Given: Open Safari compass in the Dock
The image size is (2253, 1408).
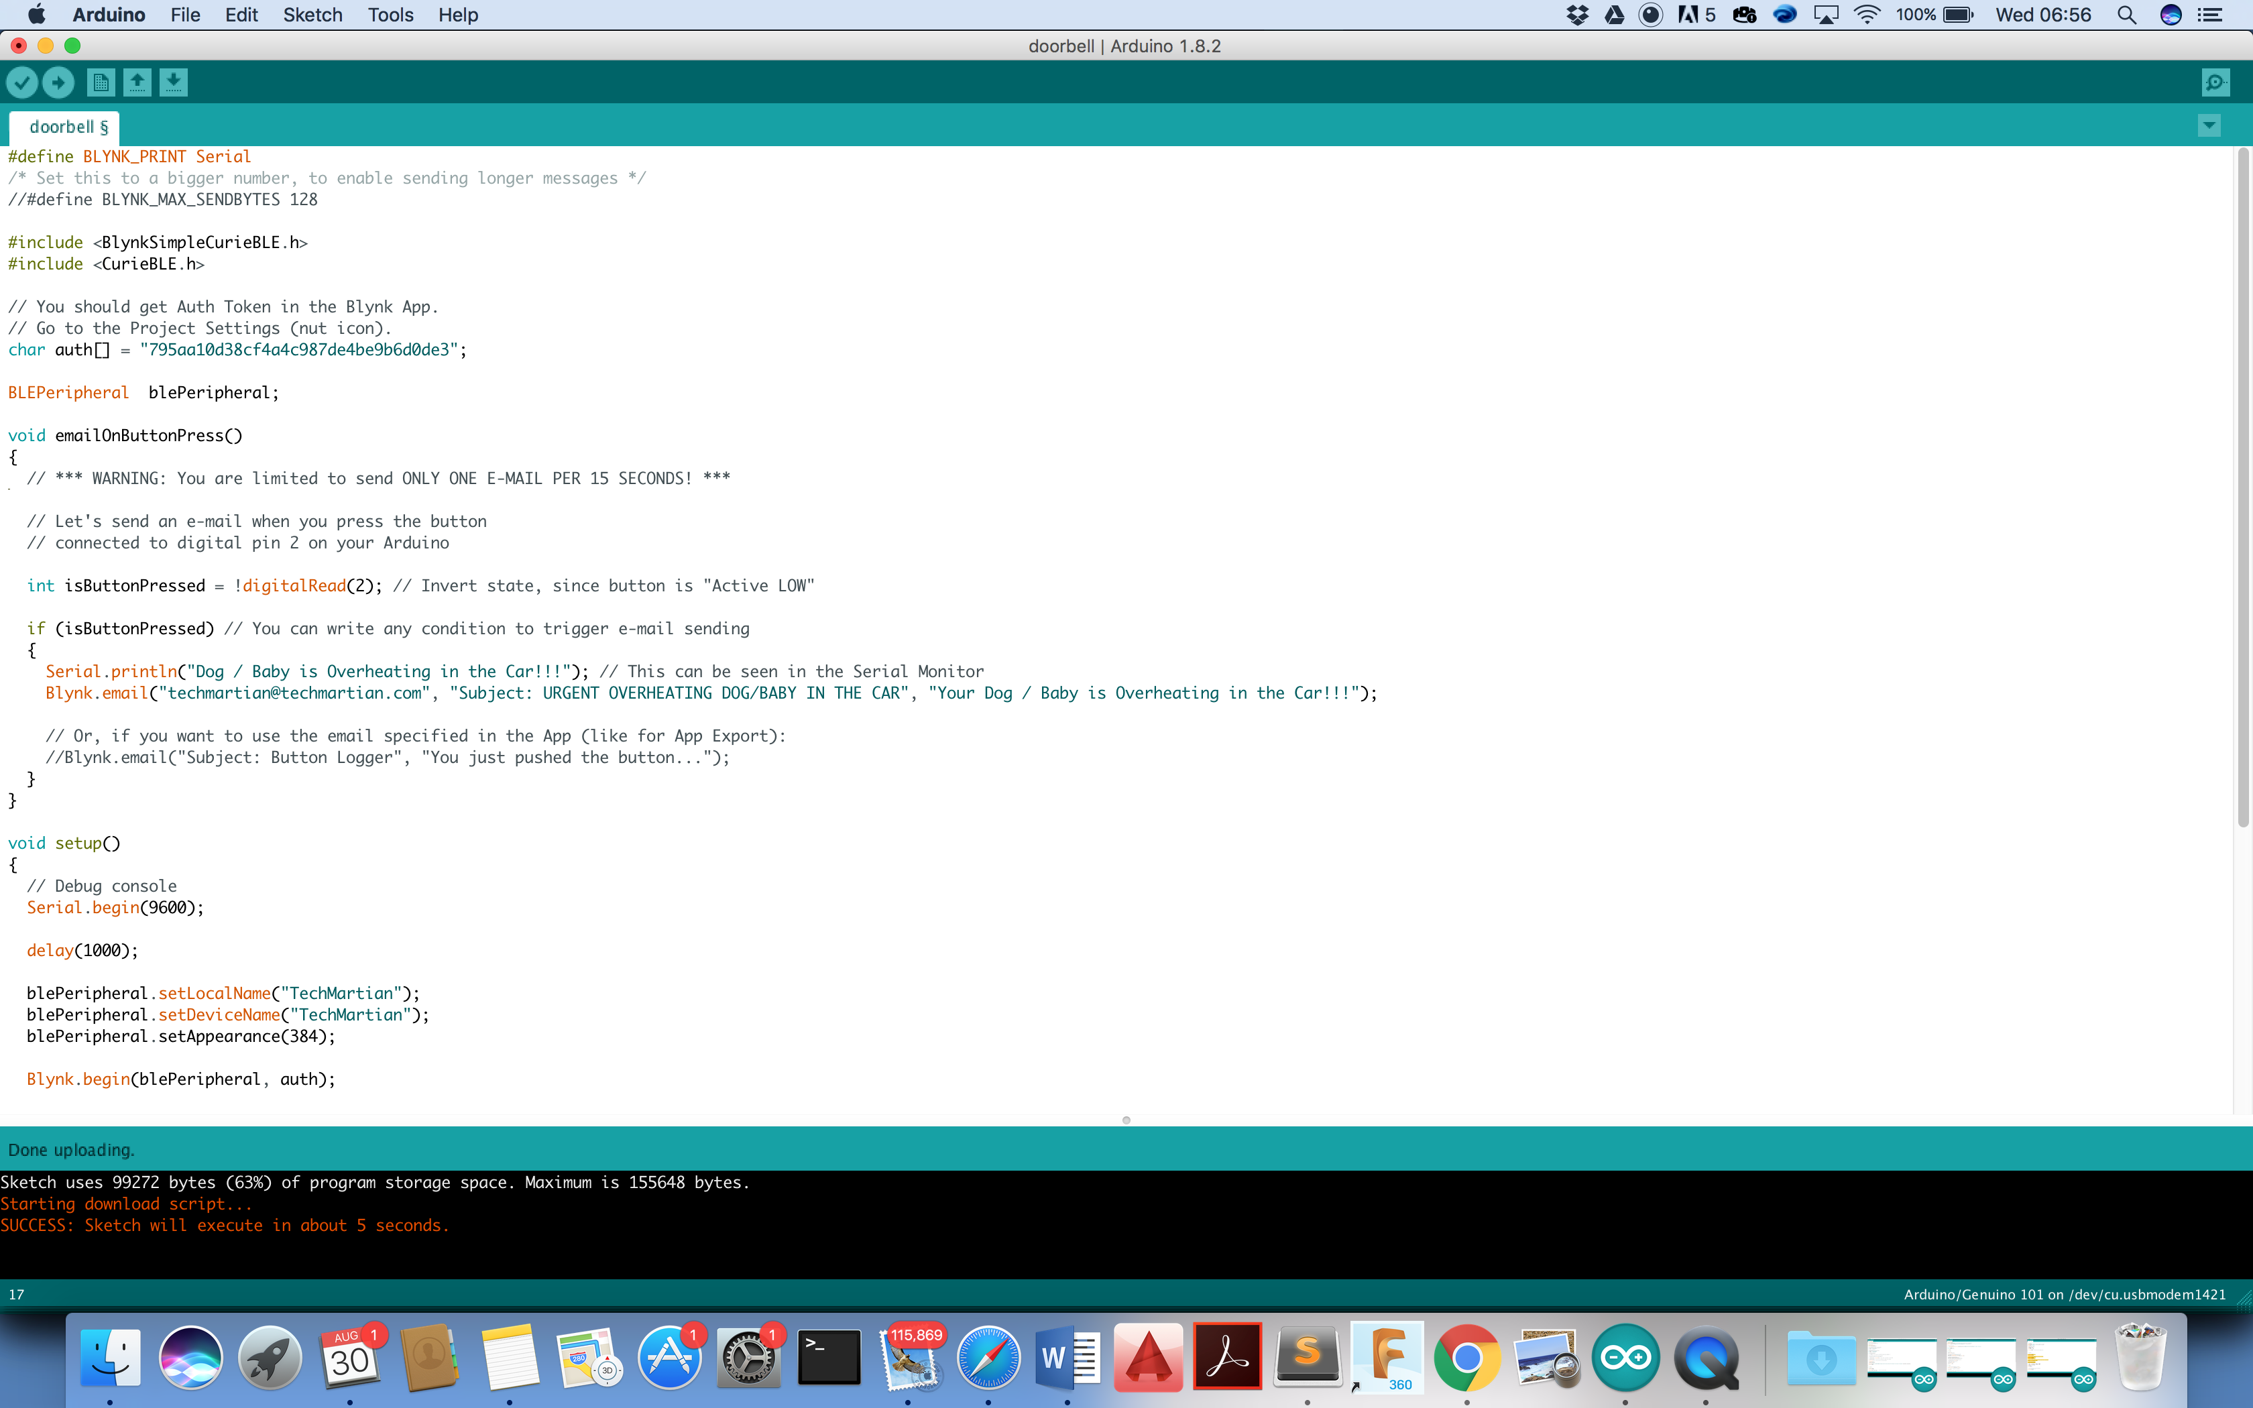Looking at the screenshot, I should [988, 1357].
